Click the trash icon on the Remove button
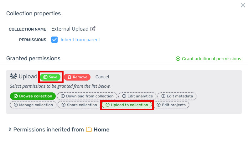Image resolution: width=248 pixels, height=143 pixels. coord(69,77)
